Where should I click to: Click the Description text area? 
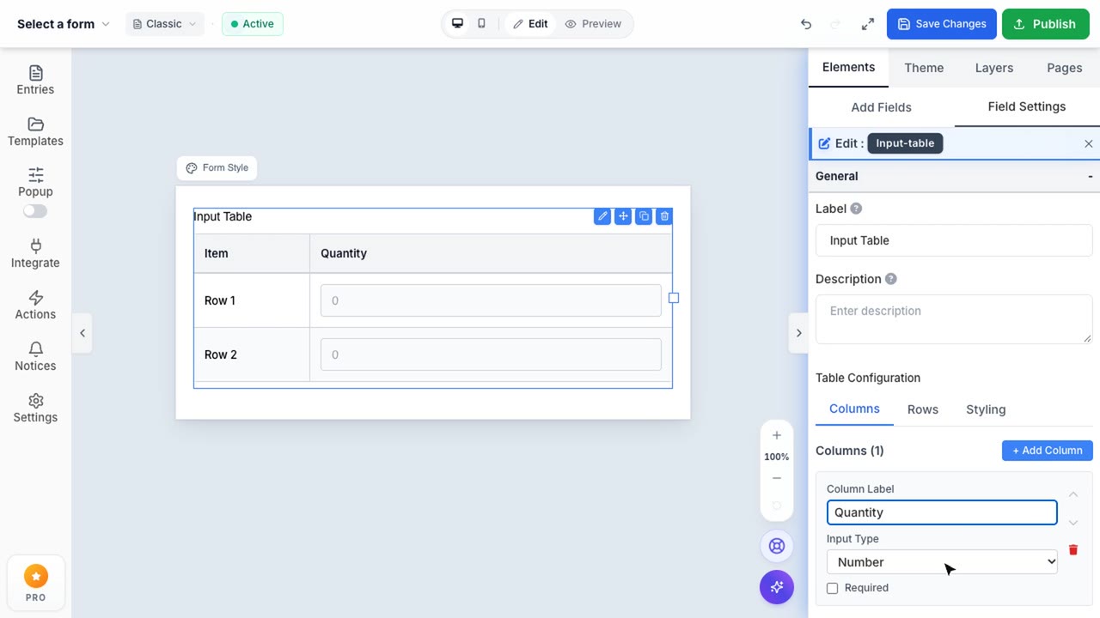click(954, 318)
